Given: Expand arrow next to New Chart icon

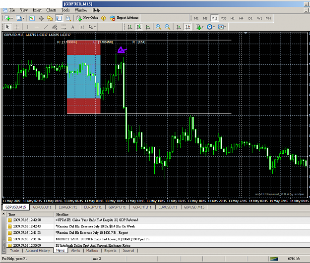Looking at the screenshot, I should click(x=12, y=18).
